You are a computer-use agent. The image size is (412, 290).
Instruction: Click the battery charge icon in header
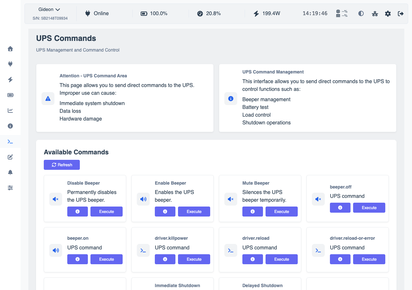click(144, 14)
